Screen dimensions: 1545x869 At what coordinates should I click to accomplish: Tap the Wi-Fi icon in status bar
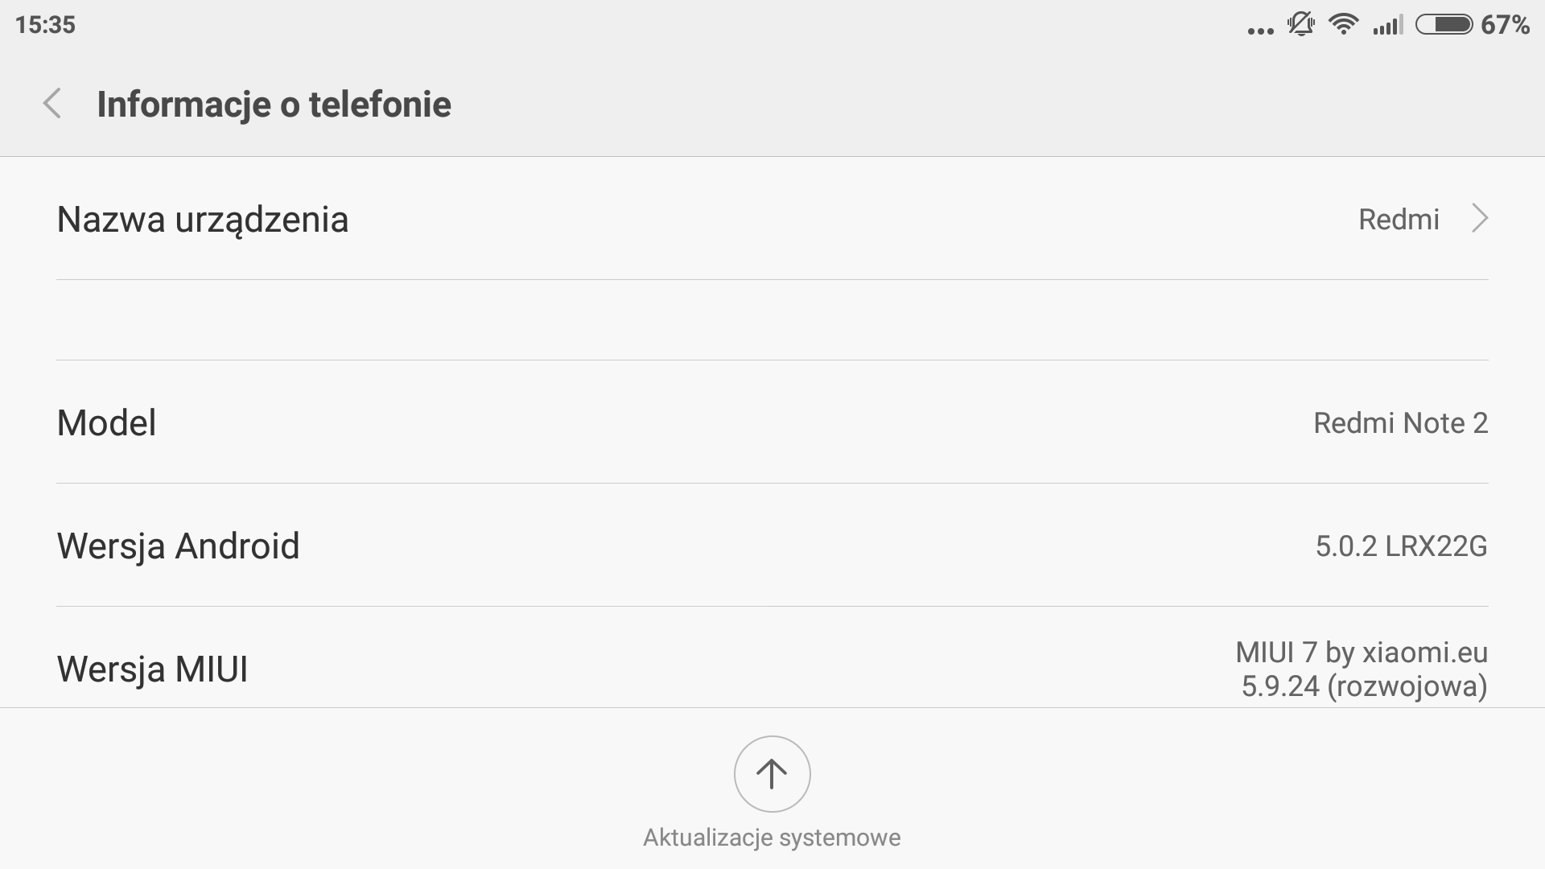1343,25
